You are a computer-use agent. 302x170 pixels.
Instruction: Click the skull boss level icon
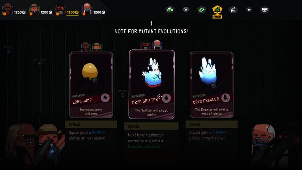(x=265, y=10)
